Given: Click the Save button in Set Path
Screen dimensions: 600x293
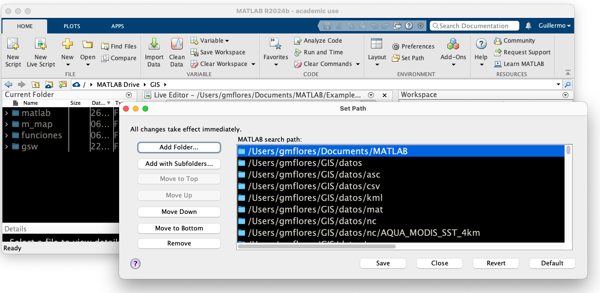Looking at the screenshot, I should 383,263.
